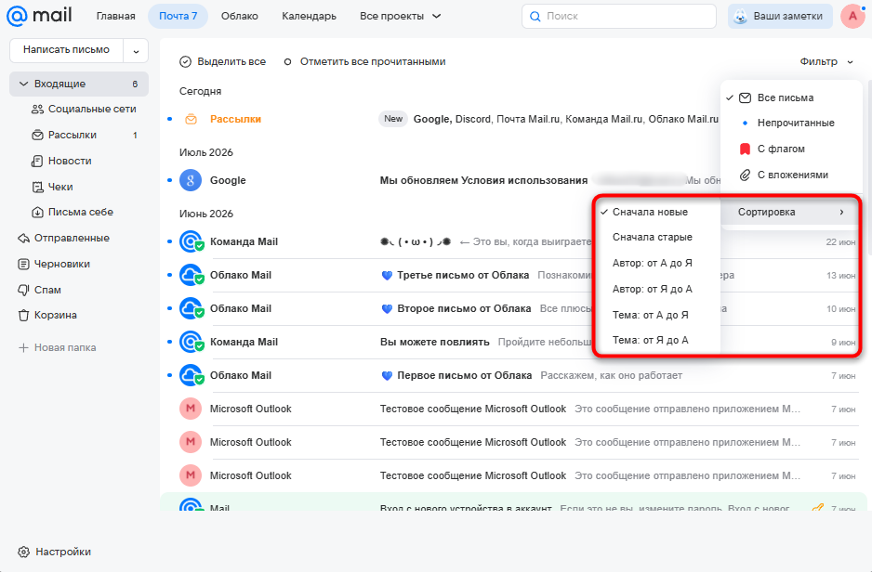Image resolution: width=872 pixels, height=572 pixels.
Task: Click the Поиск search field
Action: click(619, 16)
